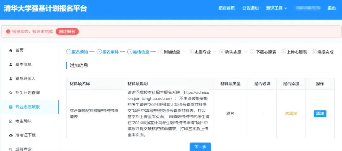Go to step 5 志愿专业

(200, 52)
